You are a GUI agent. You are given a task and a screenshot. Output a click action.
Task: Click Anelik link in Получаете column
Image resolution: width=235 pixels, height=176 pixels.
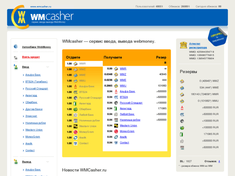click(x=123, y=137)
